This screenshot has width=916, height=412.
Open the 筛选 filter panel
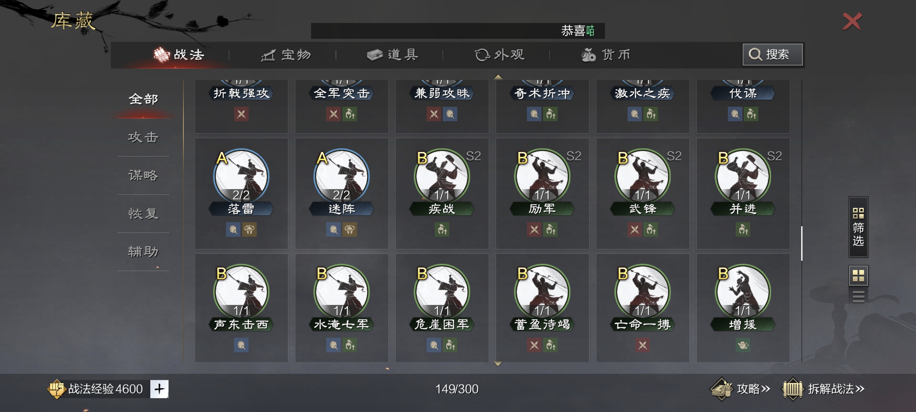tap(858, 227)
